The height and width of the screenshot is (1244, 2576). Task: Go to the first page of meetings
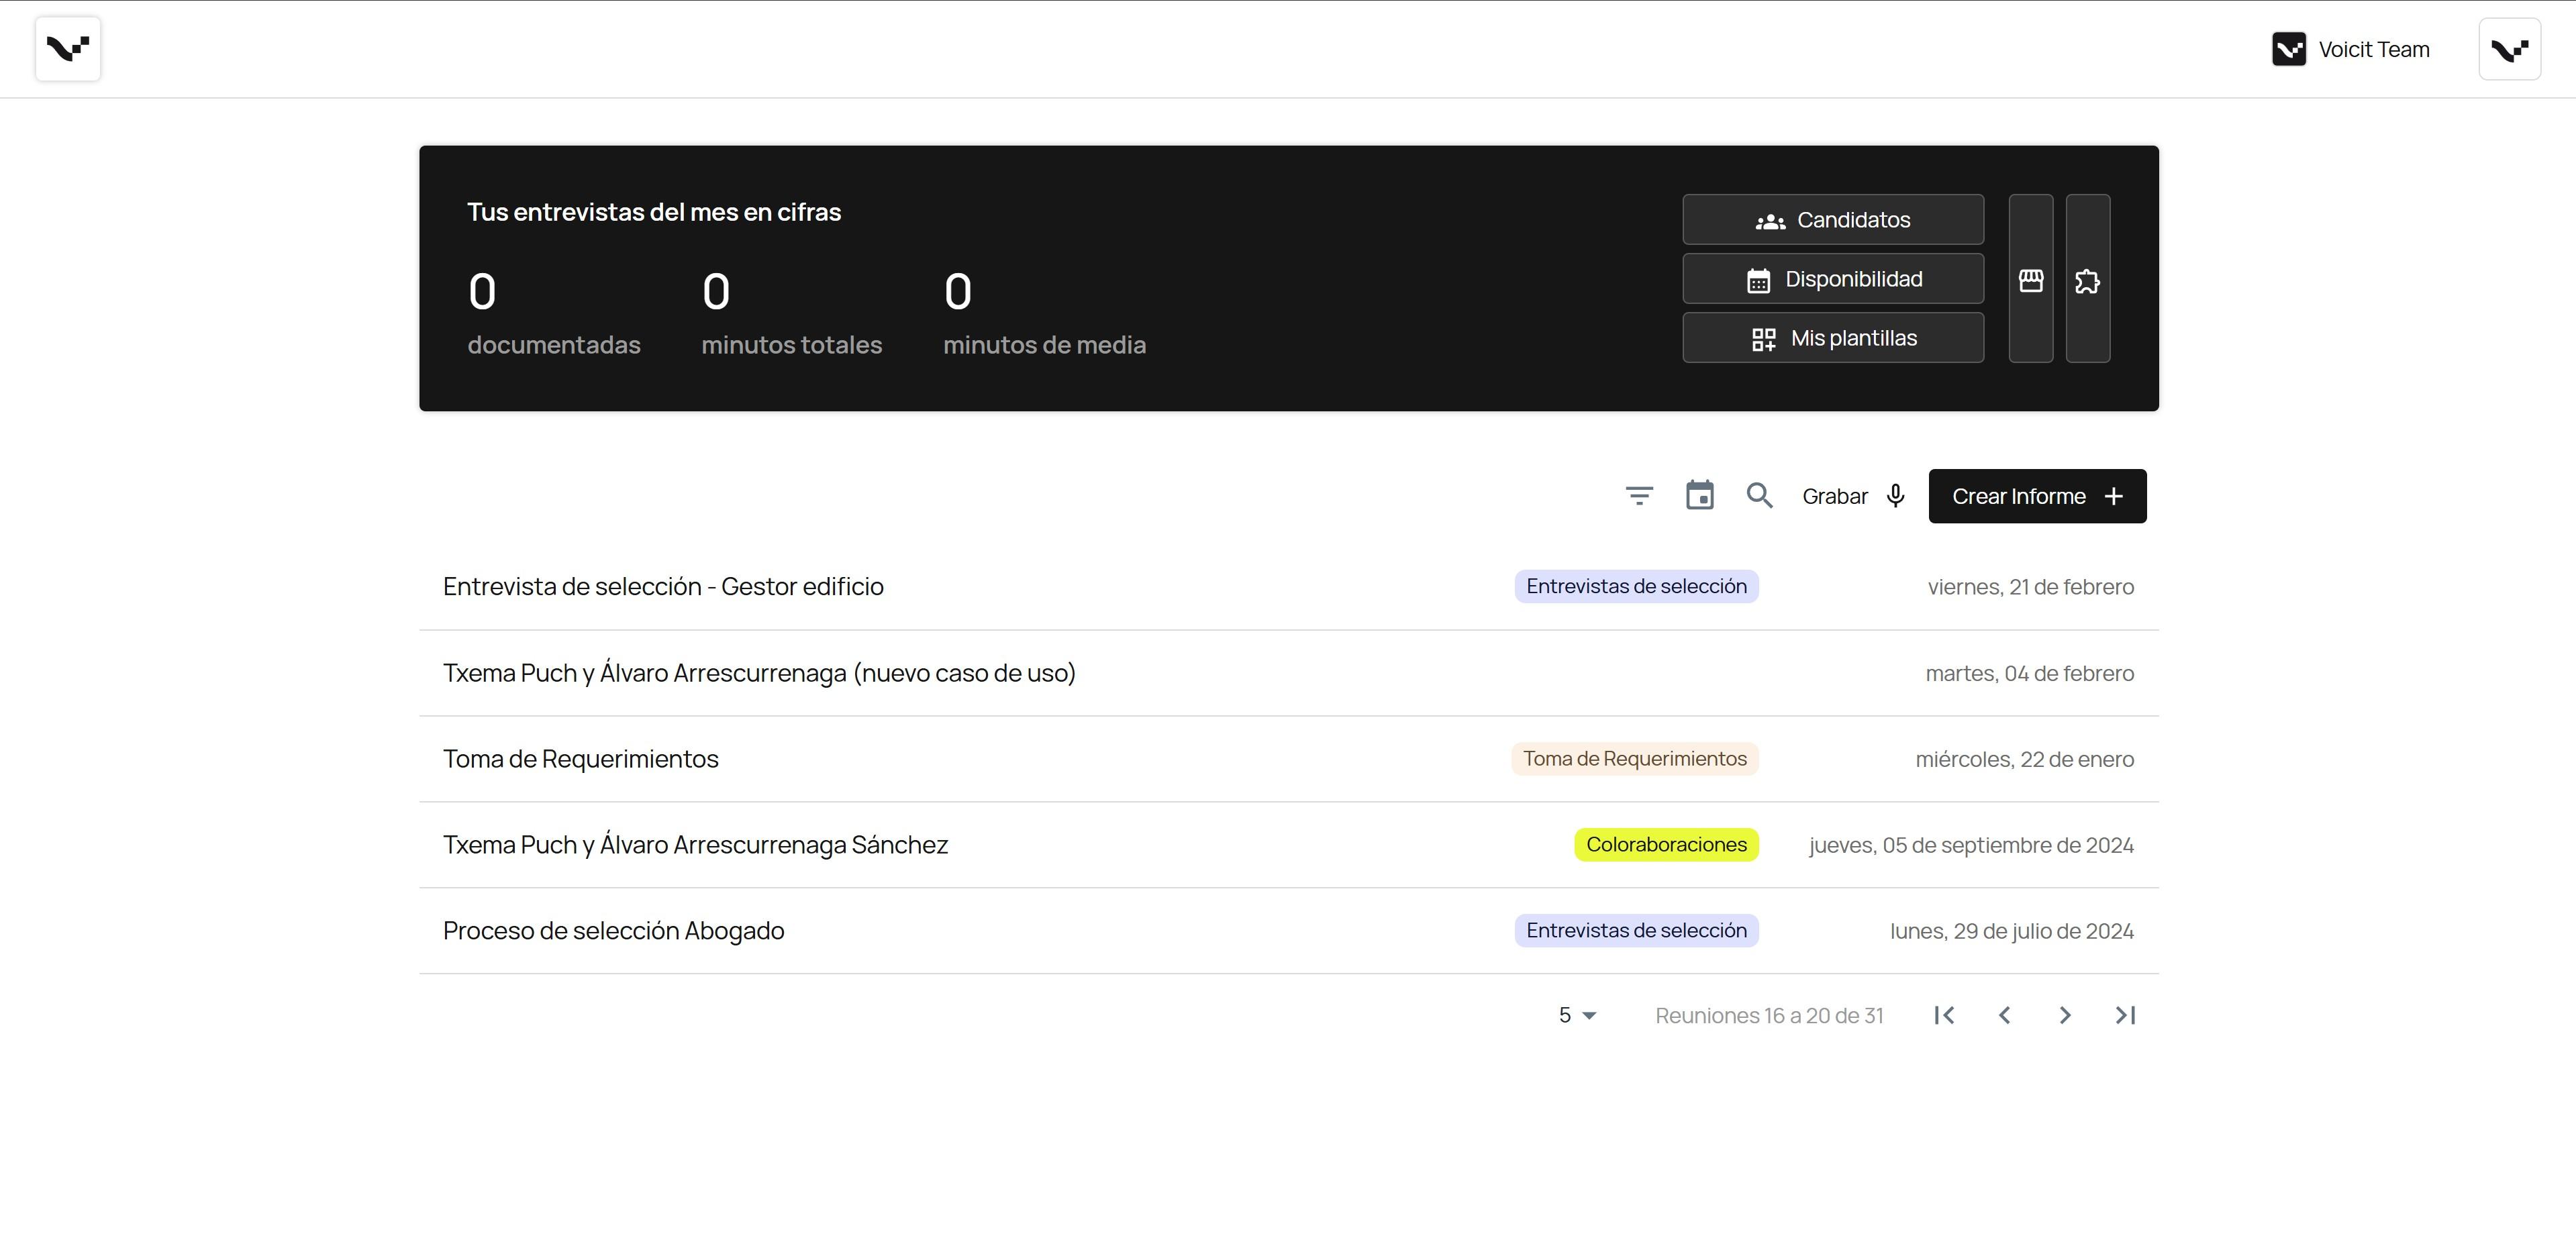click(1944, 1015)
